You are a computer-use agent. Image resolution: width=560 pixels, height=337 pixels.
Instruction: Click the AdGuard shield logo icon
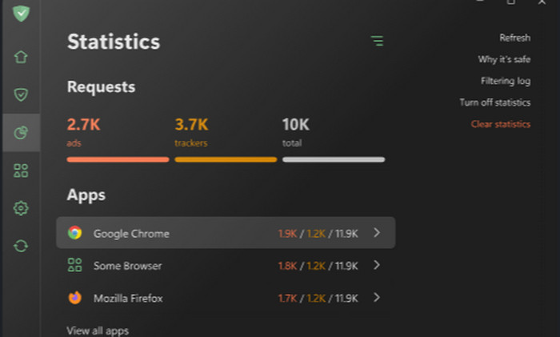point(21,13)
